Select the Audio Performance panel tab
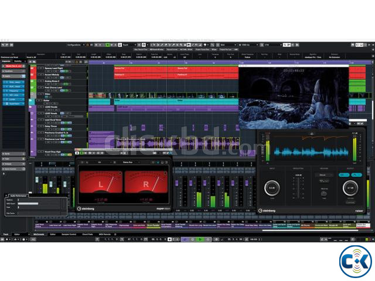Viewport: 375px width, 281px height. (18, 196)
